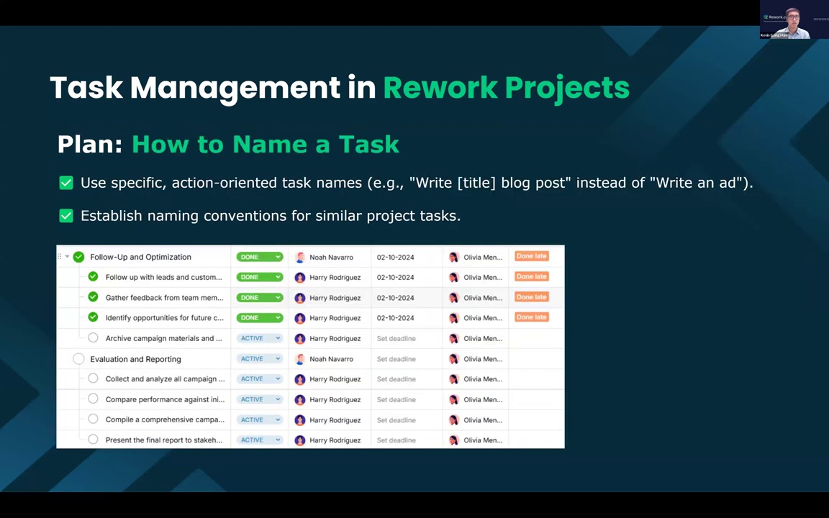Click Harry Rodriguez avatar in Collect and analyze row
Screen dimensions: 829x518
300,380
